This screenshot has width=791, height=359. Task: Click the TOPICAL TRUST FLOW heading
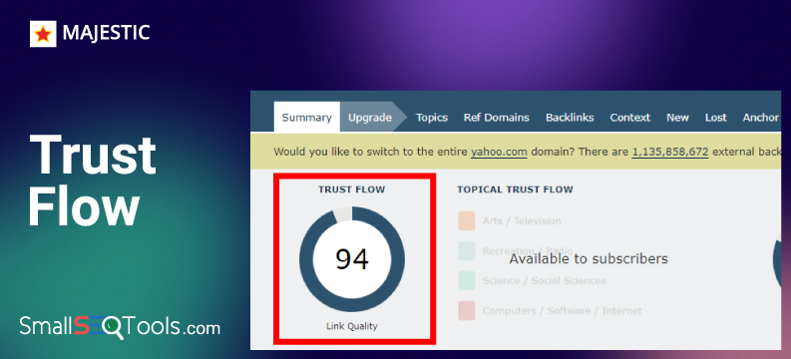click(515, 189)
